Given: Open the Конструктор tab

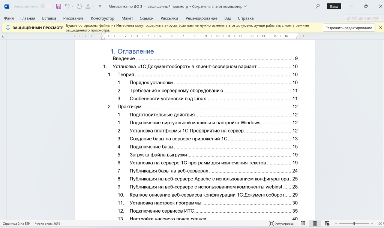Looking at the screenshot, I should pos(103,18).
